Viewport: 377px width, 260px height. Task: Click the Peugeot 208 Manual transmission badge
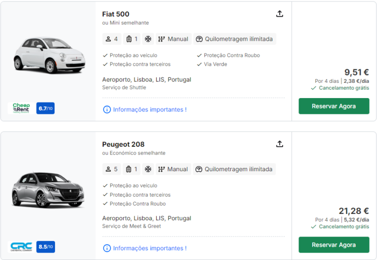click(173, 169)
